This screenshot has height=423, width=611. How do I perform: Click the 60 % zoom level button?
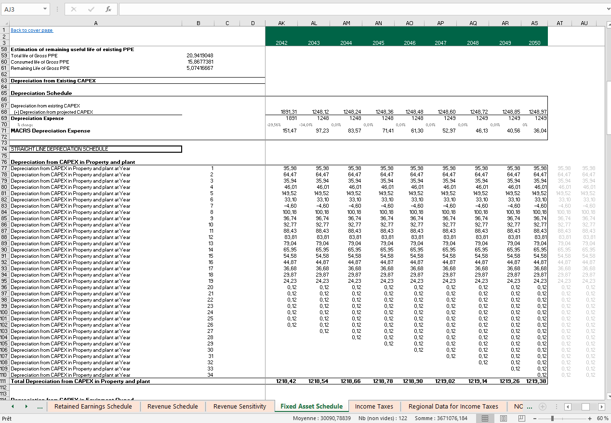(x=603, y=419)
